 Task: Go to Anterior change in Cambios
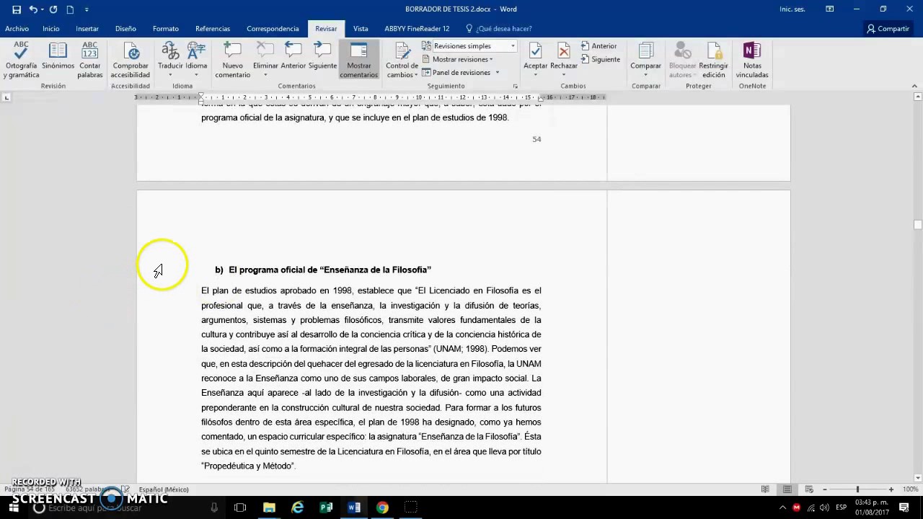[599, 46]
